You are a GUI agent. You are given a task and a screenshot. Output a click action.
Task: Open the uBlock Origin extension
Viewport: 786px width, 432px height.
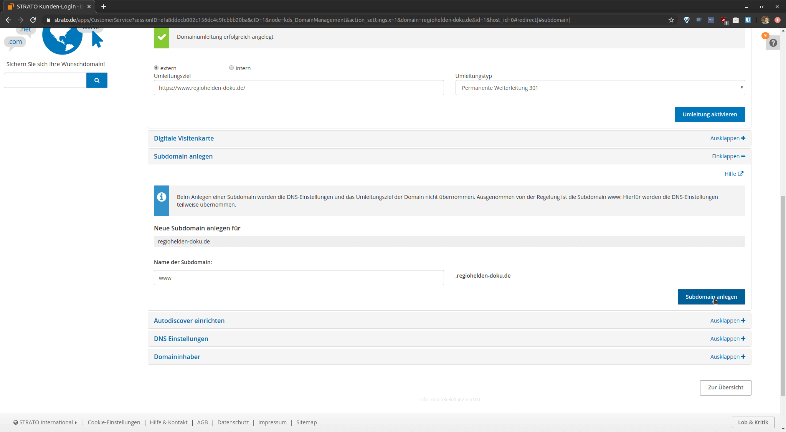click(x=724, y=20)
